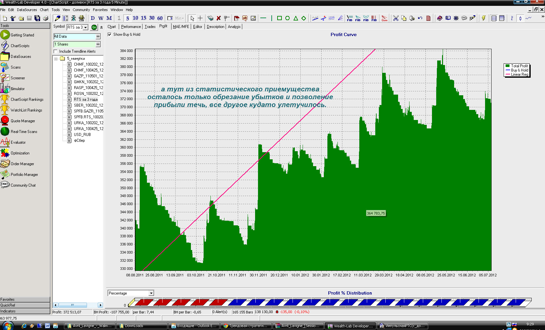Click the undo arrow toolbar icon
The image size is (545, 330).
[420, 18]
